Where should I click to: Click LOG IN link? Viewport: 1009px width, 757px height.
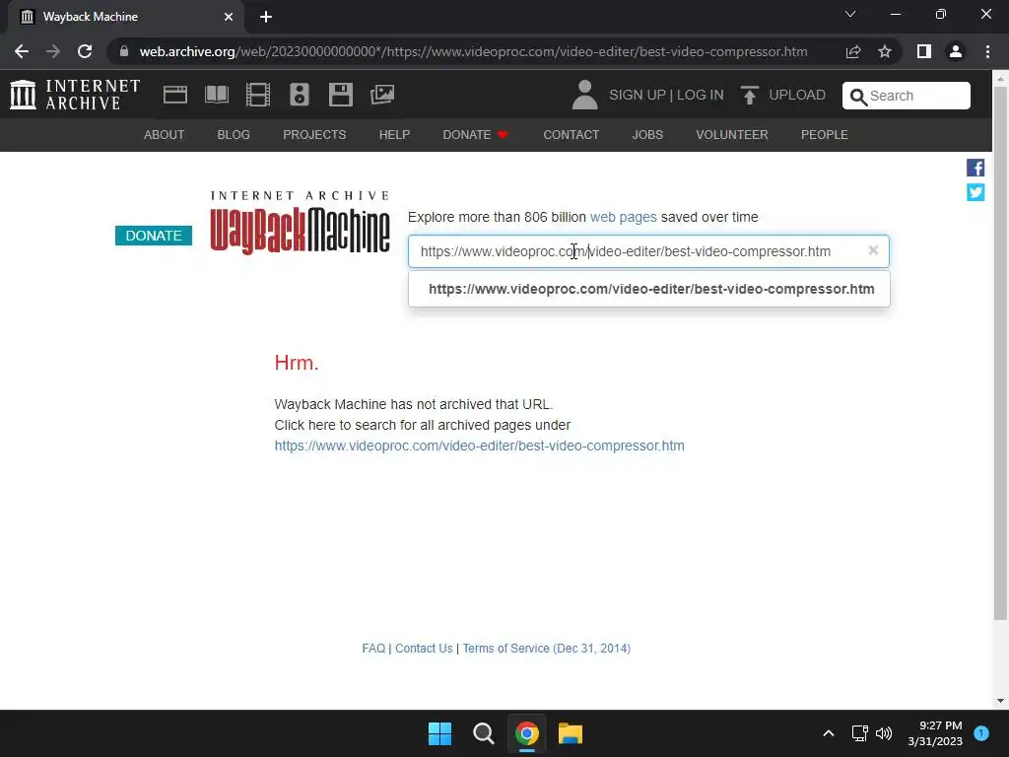pyautogui.click(x=701, y=96)
